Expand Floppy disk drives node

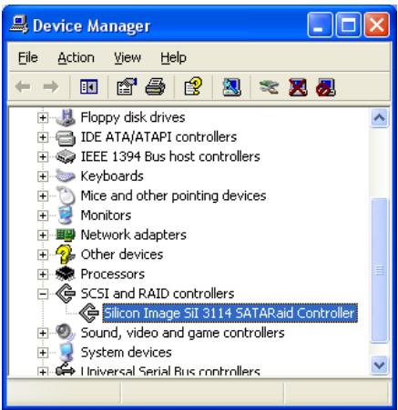point(43,117)
